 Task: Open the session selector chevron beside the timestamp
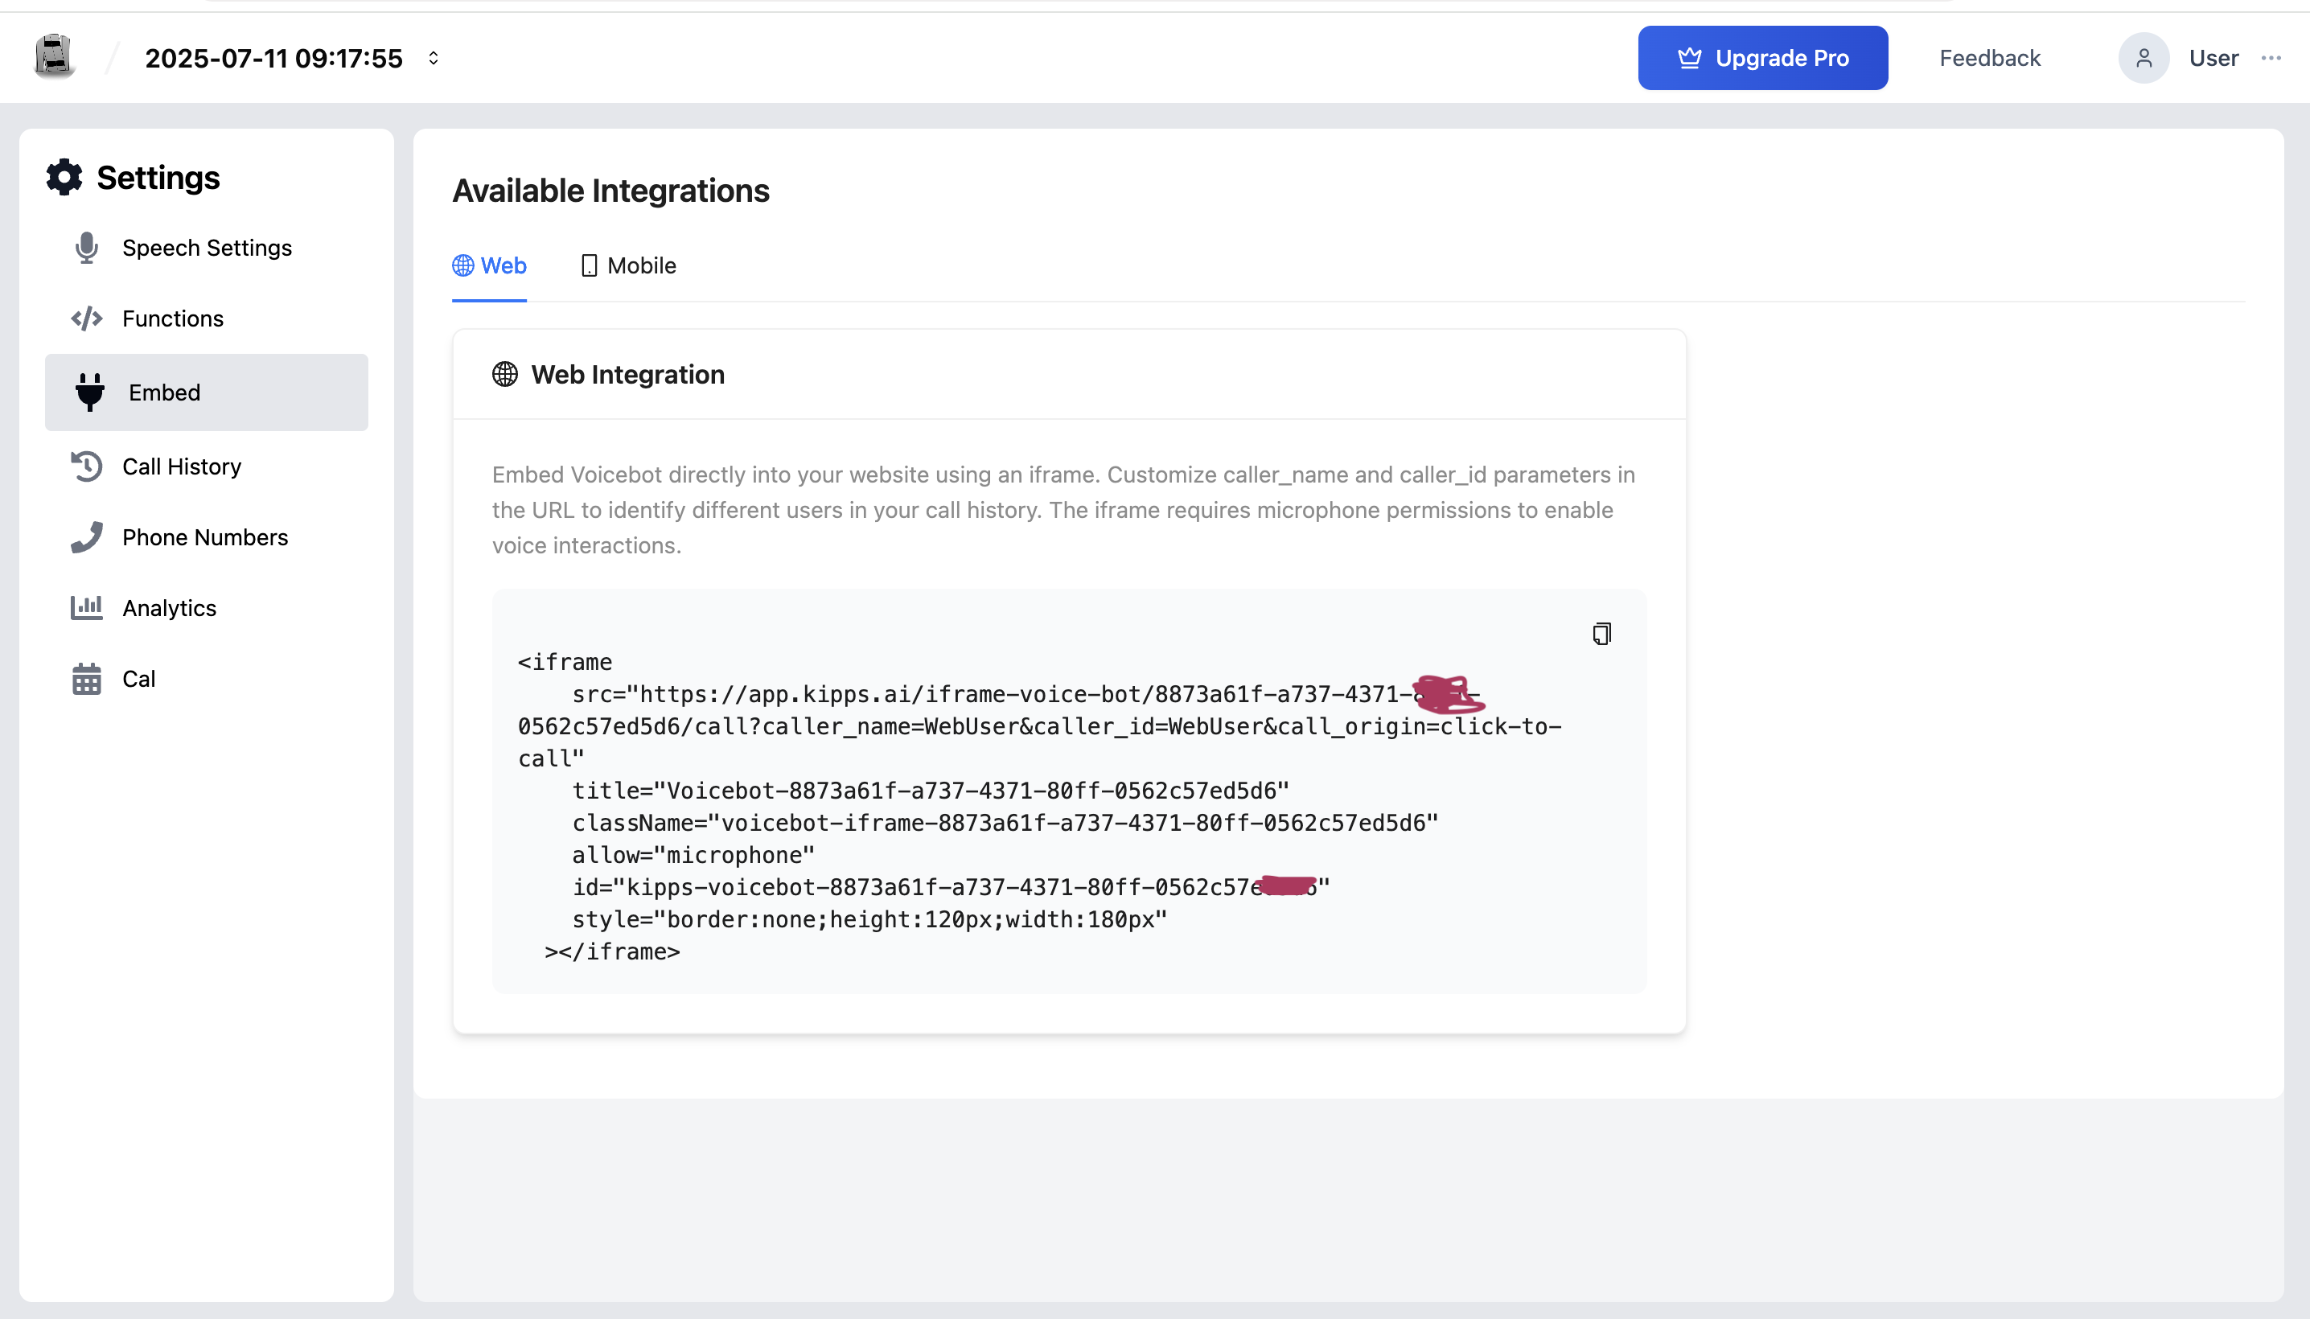tap(434, 58)
